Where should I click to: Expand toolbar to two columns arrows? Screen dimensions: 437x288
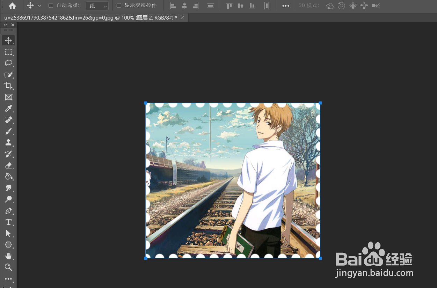[x=5, y=25]
